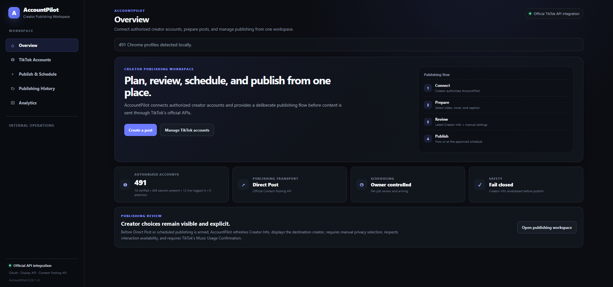Click Manage TikTok accounts button
The height and width of the screenshot is (287, 613).
(x=187, y=130)
